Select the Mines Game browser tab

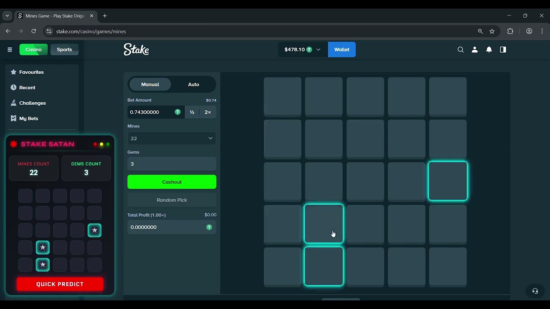[55, 16]
